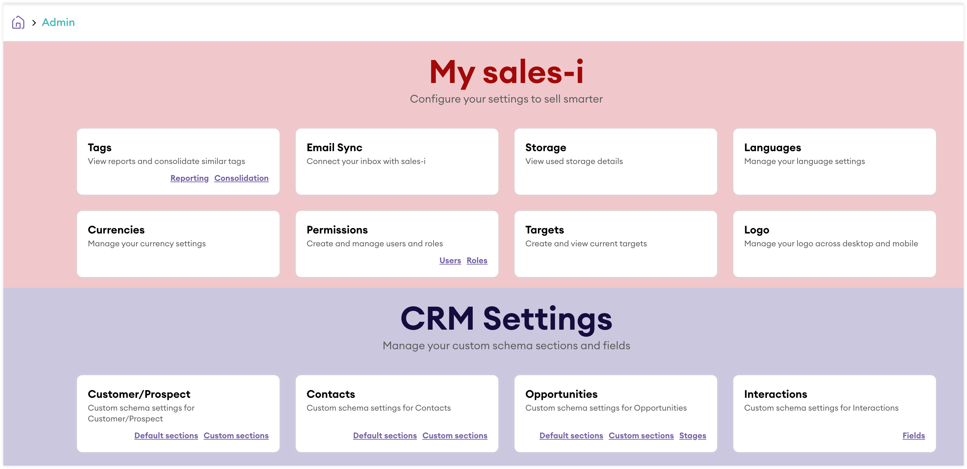Open the Interactions Fields link
Screen dimensions: 967x469
[913, 436]
